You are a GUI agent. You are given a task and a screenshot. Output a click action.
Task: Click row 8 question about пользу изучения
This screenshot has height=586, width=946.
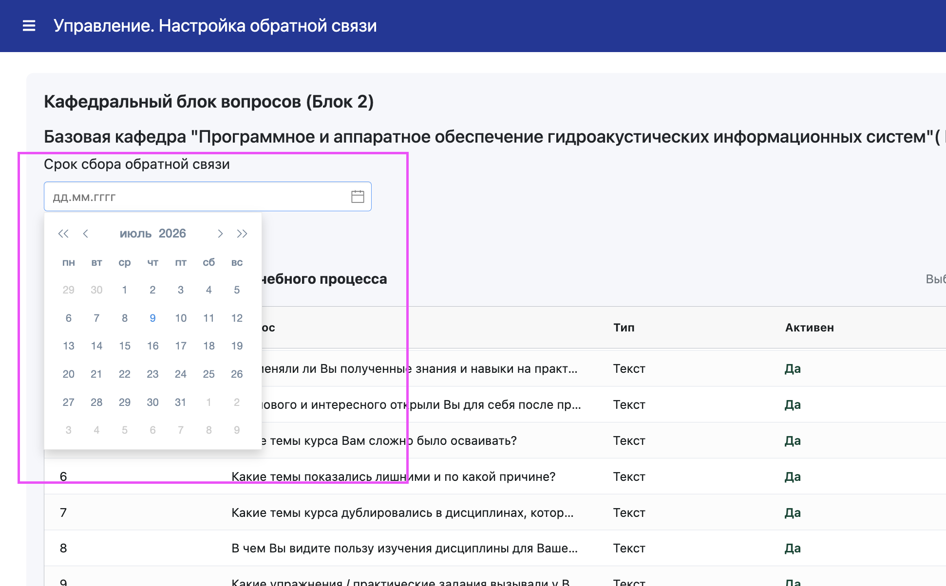click(404, 549)
